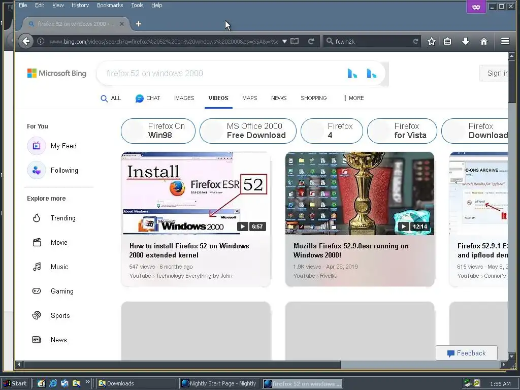Screen dimensions: 520x390
Task: Reload the current page
Action: 311,41
